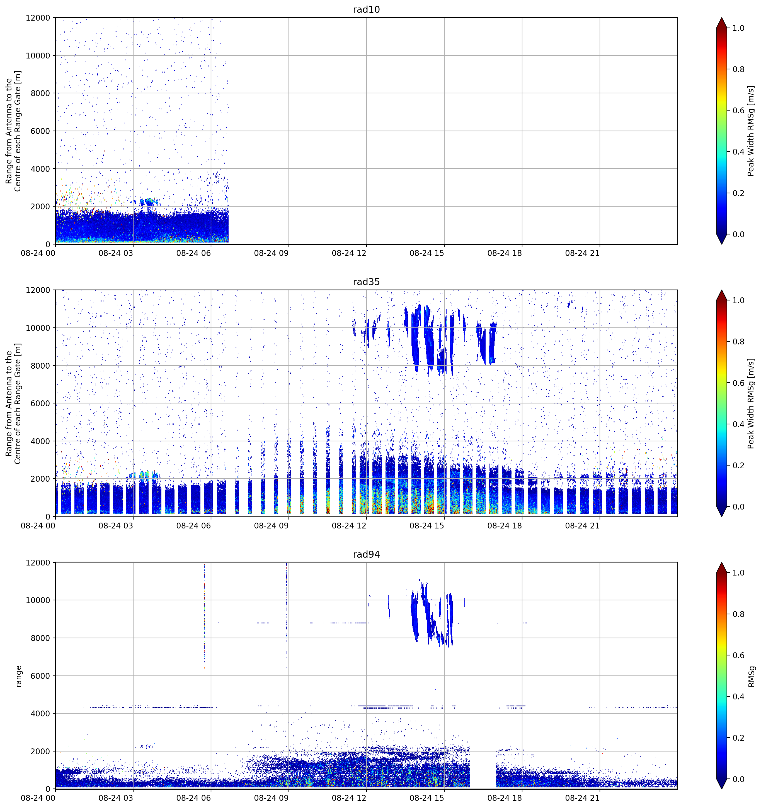Click the 12000 y-tick of rad10

(x=38, y=18)
